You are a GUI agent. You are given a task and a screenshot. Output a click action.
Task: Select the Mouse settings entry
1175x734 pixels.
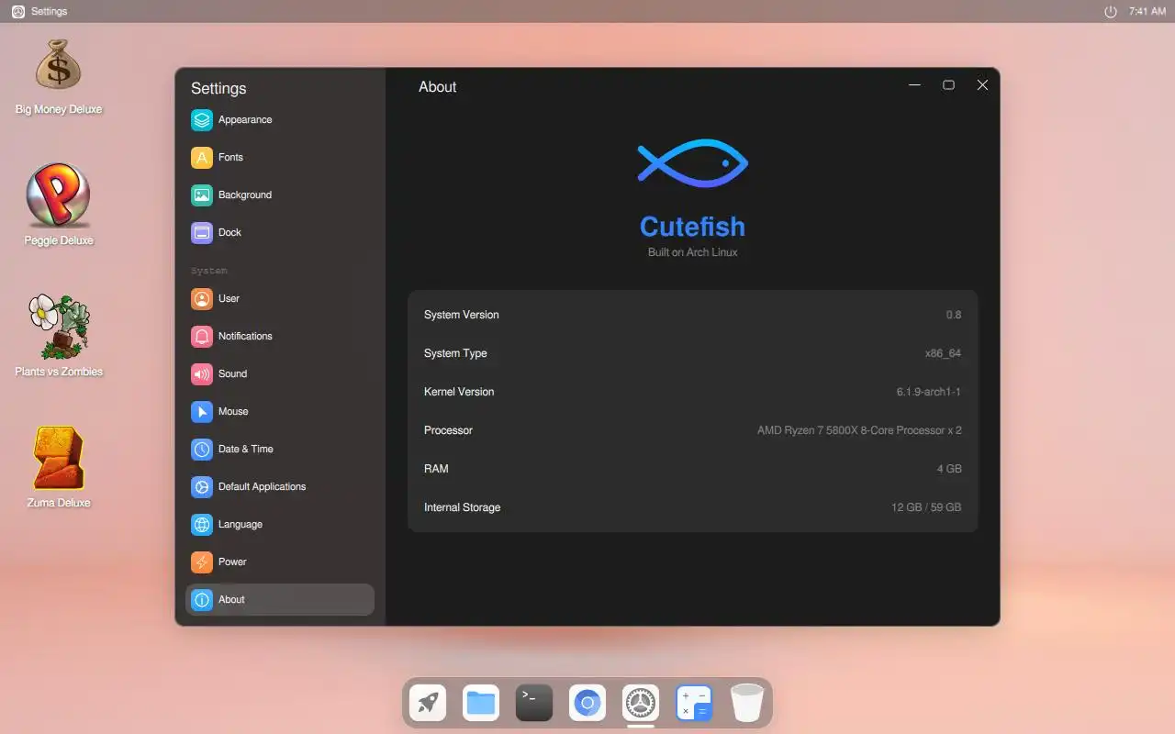coord(233,412)
